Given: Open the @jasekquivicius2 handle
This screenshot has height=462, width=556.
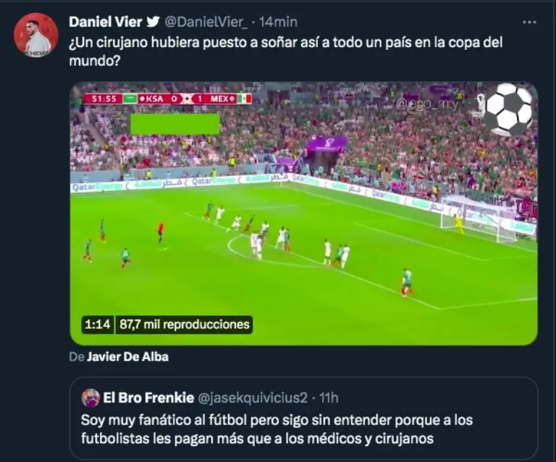Looking at the screenshot, I should pyautogui.click(x=253, y=398).
